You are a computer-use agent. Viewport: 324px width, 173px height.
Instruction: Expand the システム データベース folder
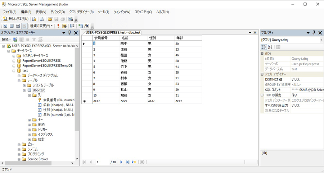(14, 56)
